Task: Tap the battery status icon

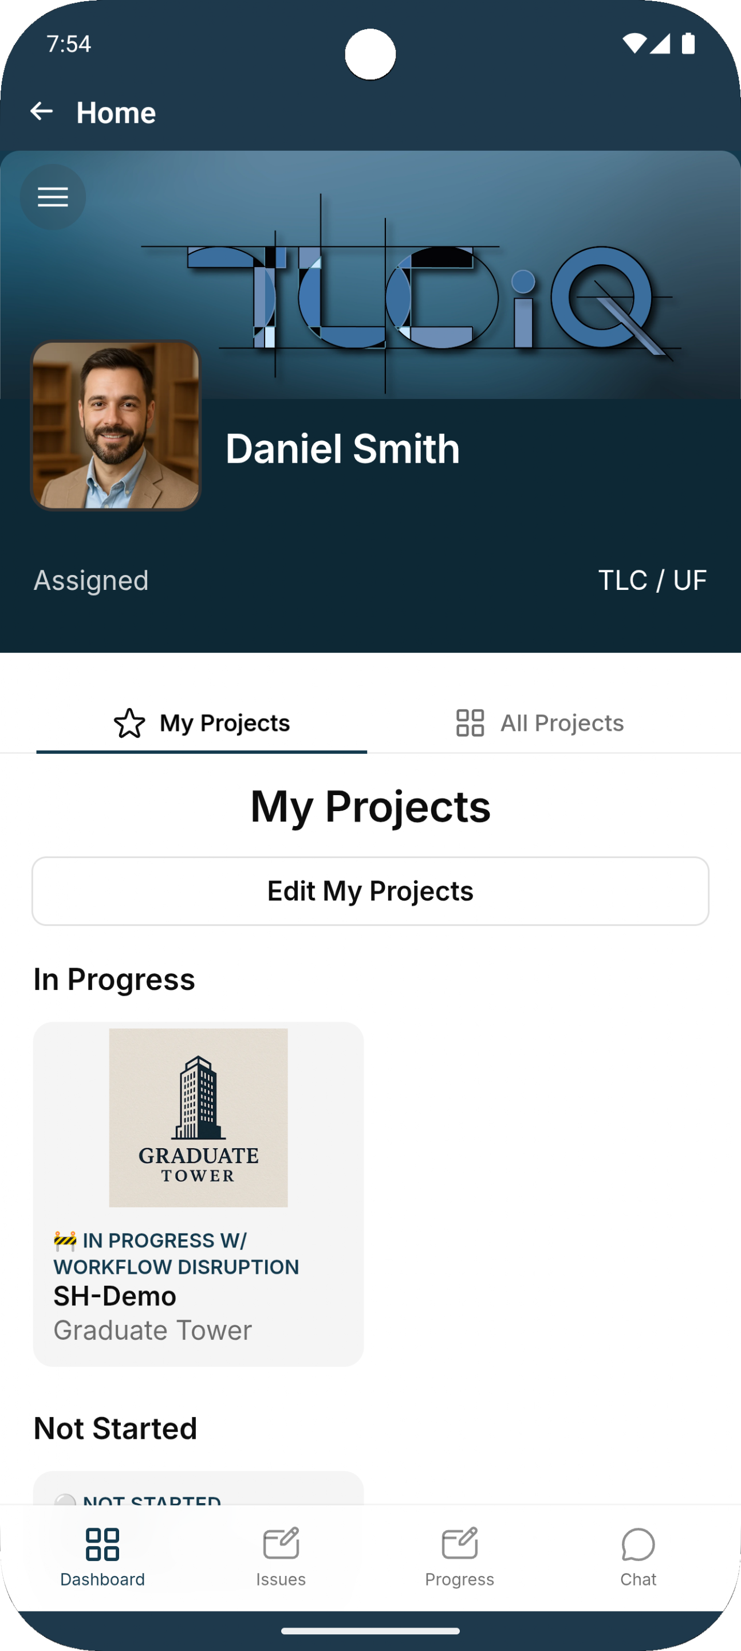Action: pos(688,44)
